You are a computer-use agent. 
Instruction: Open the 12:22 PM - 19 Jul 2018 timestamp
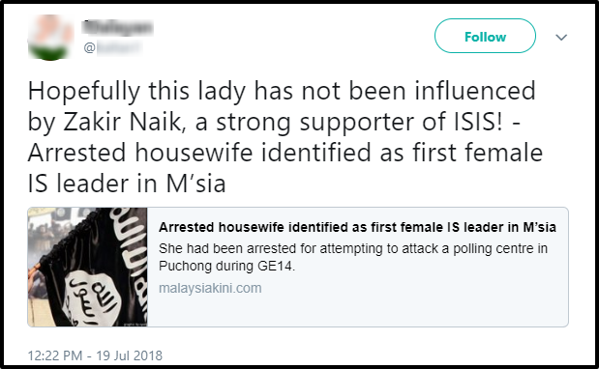pyautogui.click(x=95, y=355)
